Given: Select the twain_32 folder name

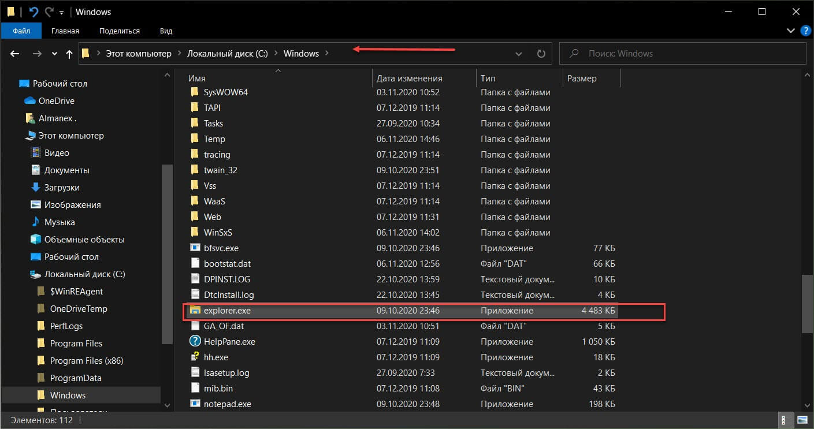Looking at the screenshot, I should [221, 170].
